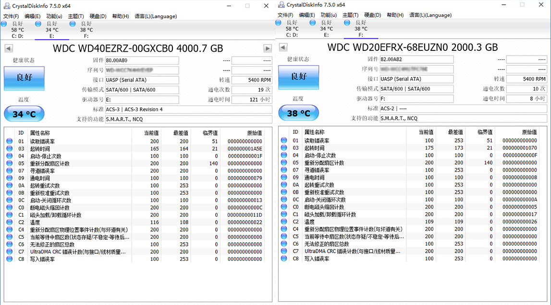This screenshot has width=551, height=305.
Task: Click WDC WD40EZRZ-00GXCB0 disk title
Action: 138,48
